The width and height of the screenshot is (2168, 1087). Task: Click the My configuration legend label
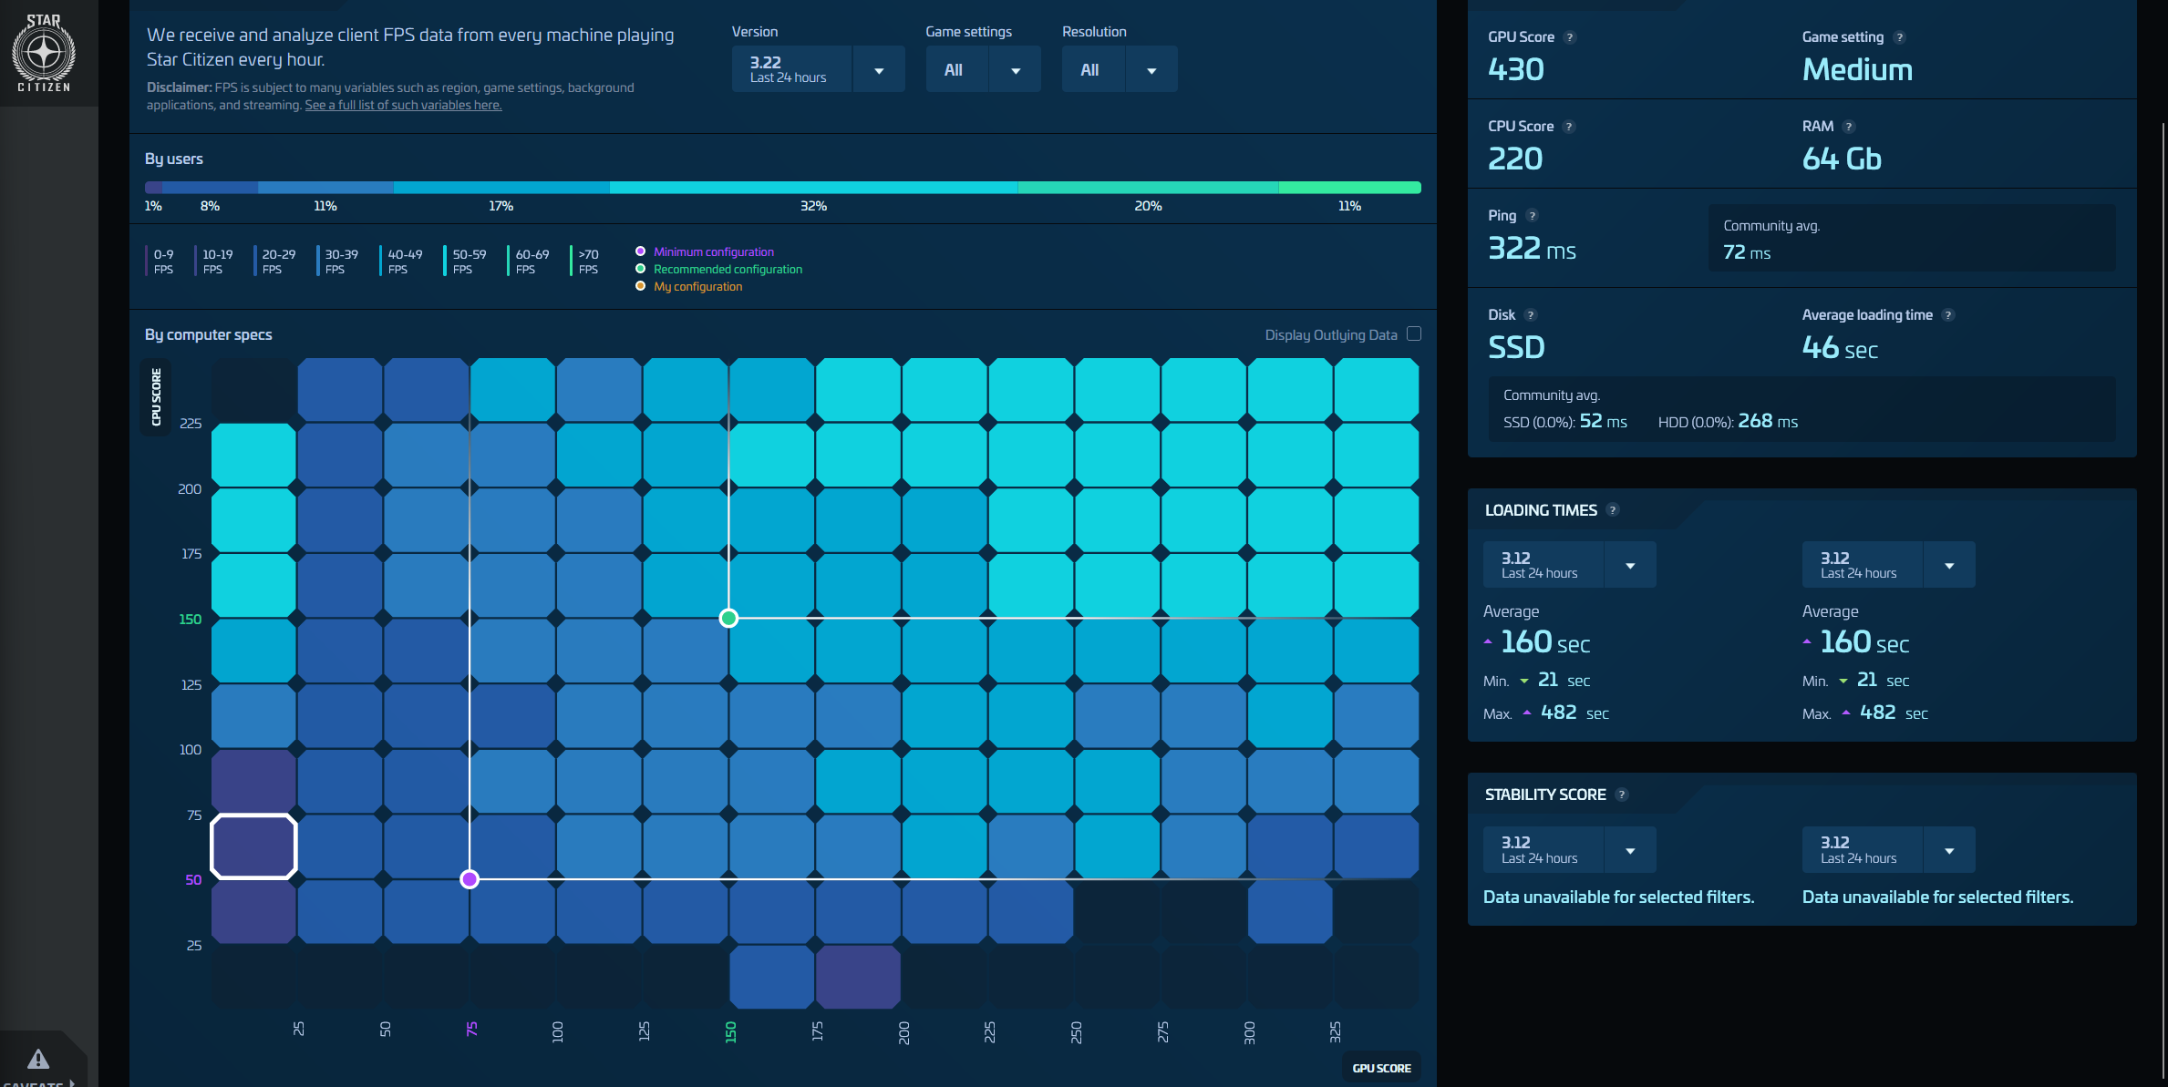(697, 286)
